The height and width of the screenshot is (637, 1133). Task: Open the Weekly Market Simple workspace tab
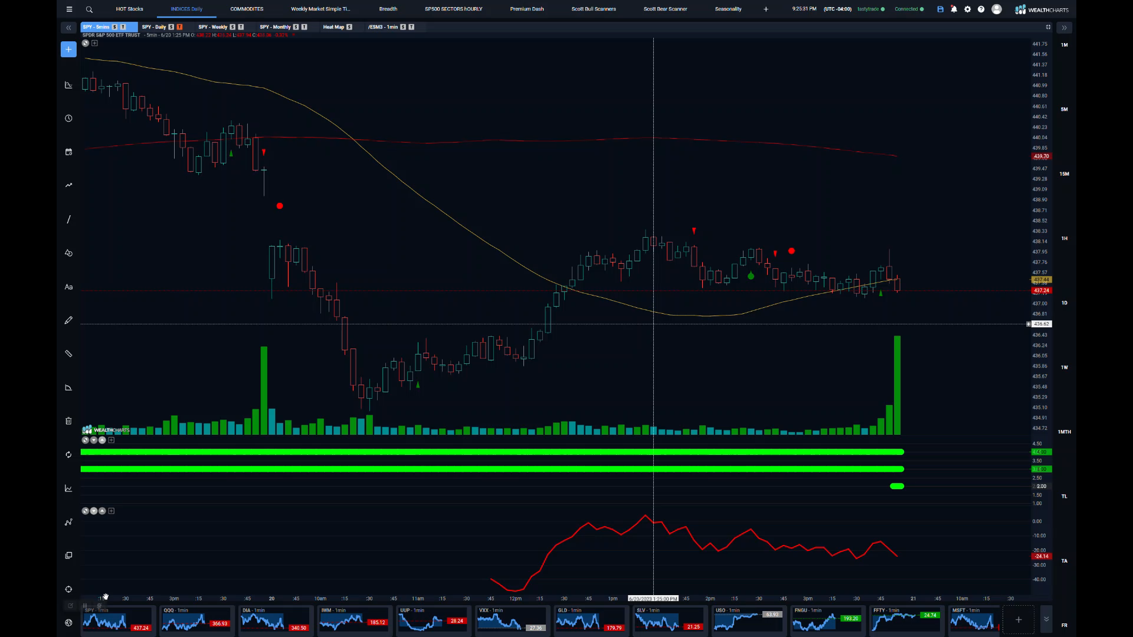click(320, 9)
